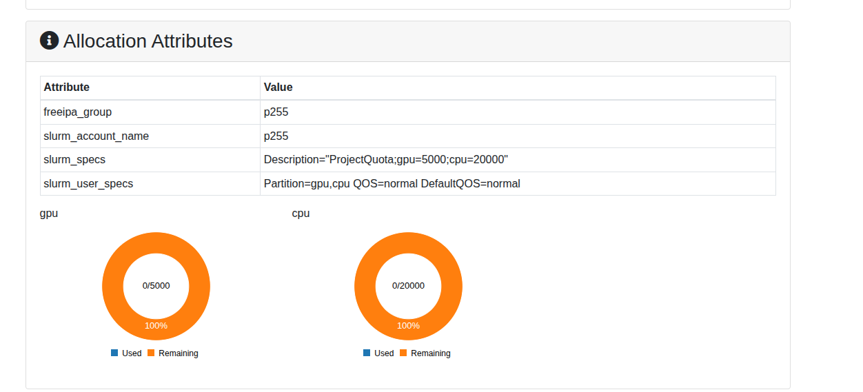The height and width of the screenshot is (392, 863).
Task: Click the Allocation Attributes heading
Action: point(148,41)
